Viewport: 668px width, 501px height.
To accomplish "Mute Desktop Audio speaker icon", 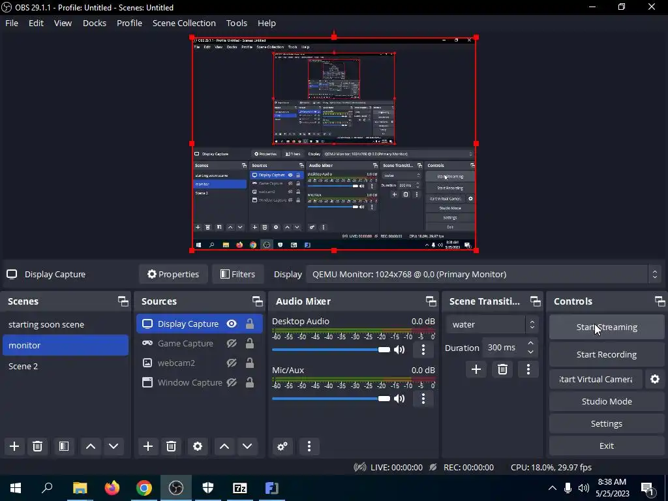I will [x=399, y=350].
